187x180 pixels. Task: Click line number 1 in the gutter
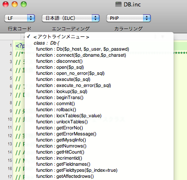[11, 45]
